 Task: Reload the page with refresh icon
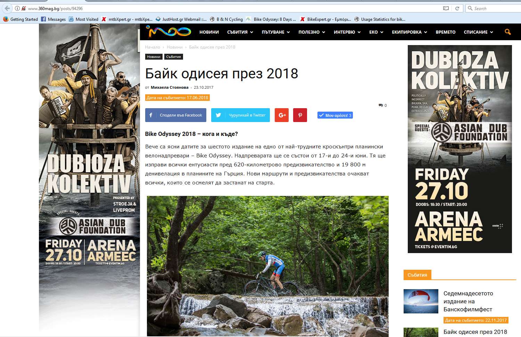tap(457, 8)
